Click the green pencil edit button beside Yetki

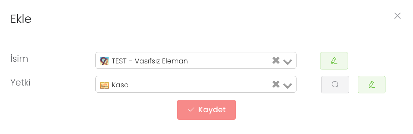tap(372, 84)
